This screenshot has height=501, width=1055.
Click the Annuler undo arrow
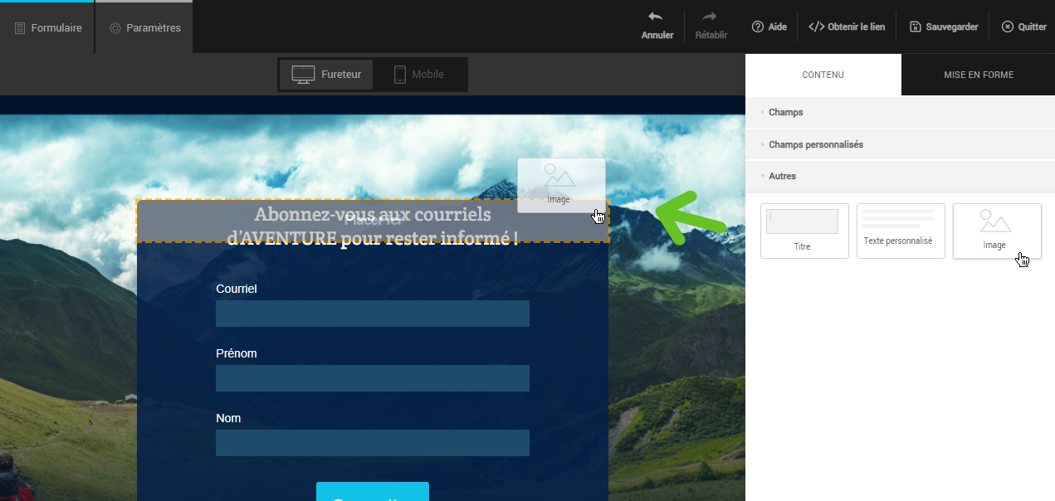[x=657, y=17]
